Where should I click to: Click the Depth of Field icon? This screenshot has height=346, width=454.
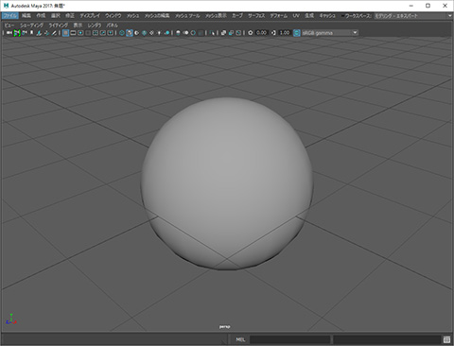tap(201, 33)
